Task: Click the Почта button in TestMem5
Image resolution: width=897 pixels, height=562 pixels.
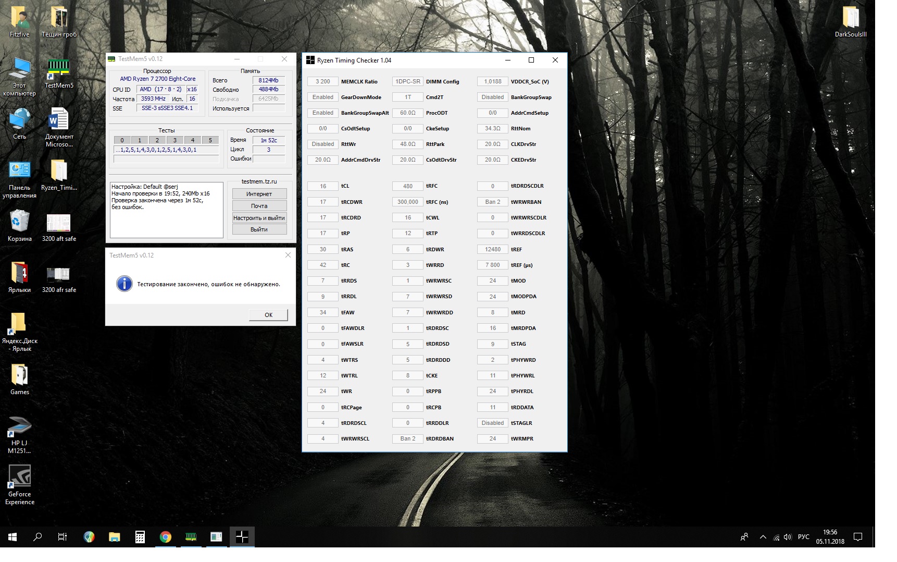Action: (259, 206)
